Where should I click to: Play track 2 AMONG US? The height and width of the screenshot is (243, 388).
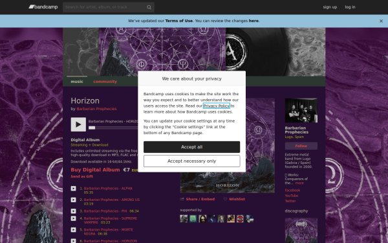coord(74,200)
